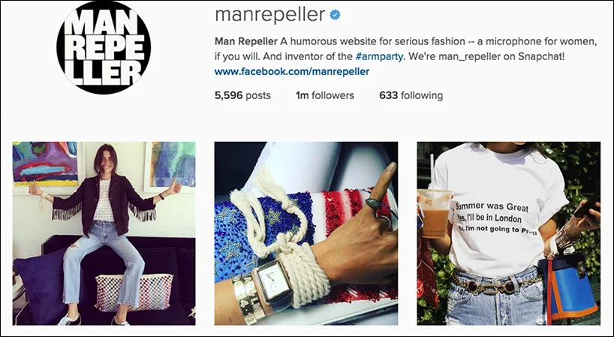Screen dimensions: 614x337
Task: Click the bold Man Repeller bio name
Action: (x=246, y=41)
